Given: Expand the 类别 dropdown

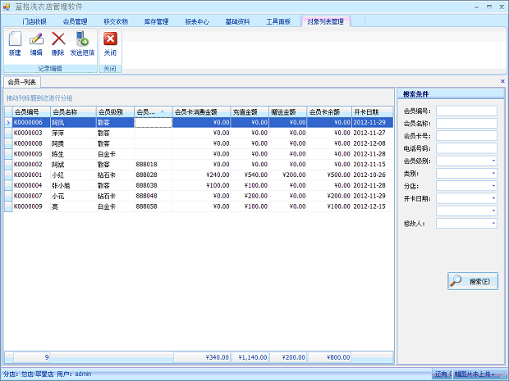Looking at the screenshot, I should pyautogui.click(x=493, y=174).
